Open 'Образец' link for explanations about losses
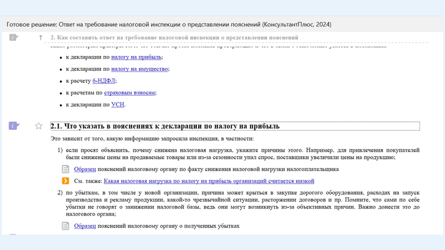The height and width of the screenshot is (250, 445). click(85, 226)
